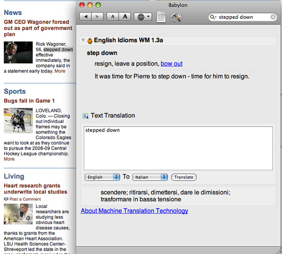Viewport: 282px width, 254px height.
Task: Open the Italian target language dropdown
Action: point(150,177)
